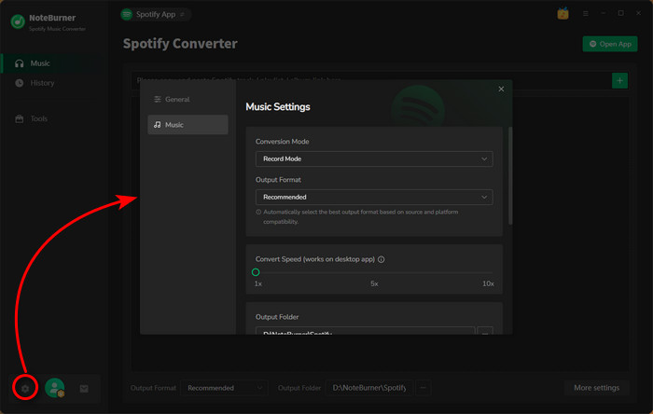653x414 pixels.
Task: Click the NoteBurner logo icon
Action: (18, 21)
